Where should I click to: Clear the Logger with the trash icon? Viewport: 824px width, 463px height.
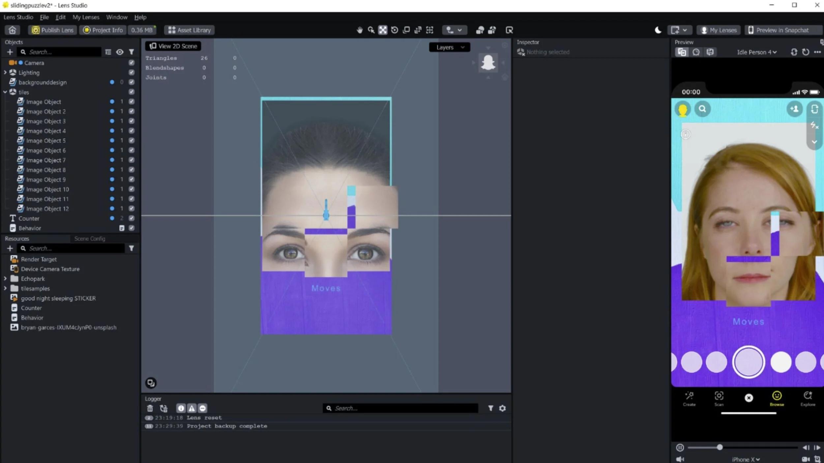coord(150,408)
